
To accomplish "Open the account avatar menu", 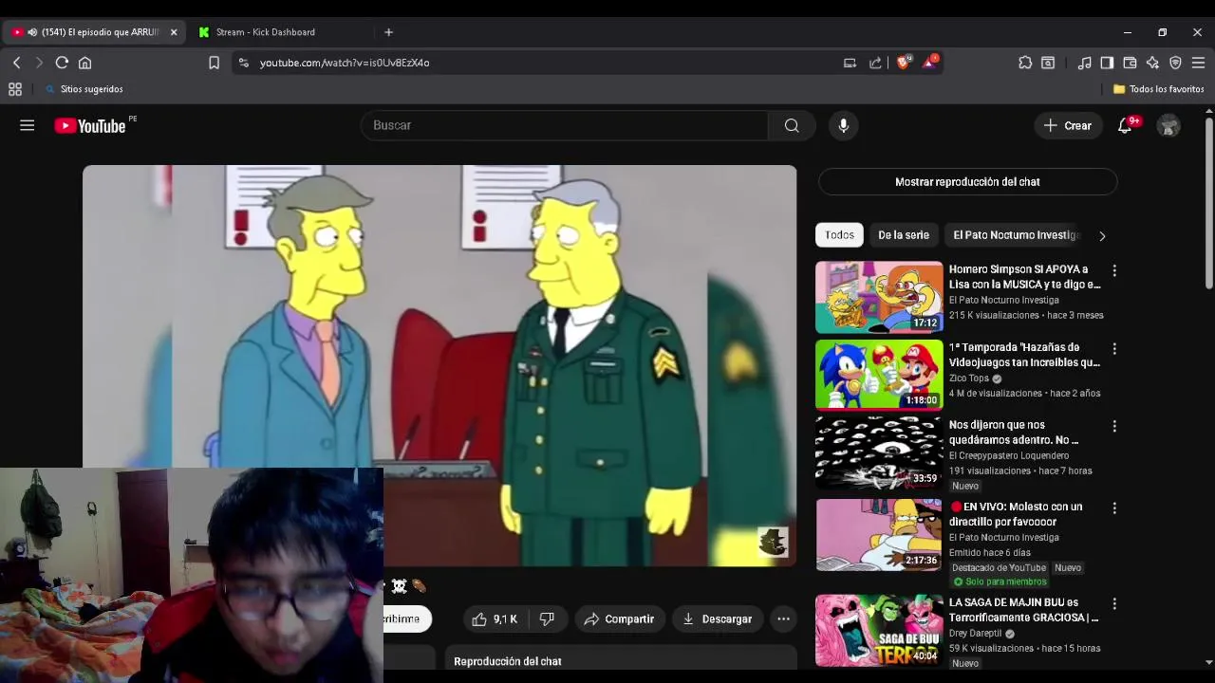I will coord(1168,125).
